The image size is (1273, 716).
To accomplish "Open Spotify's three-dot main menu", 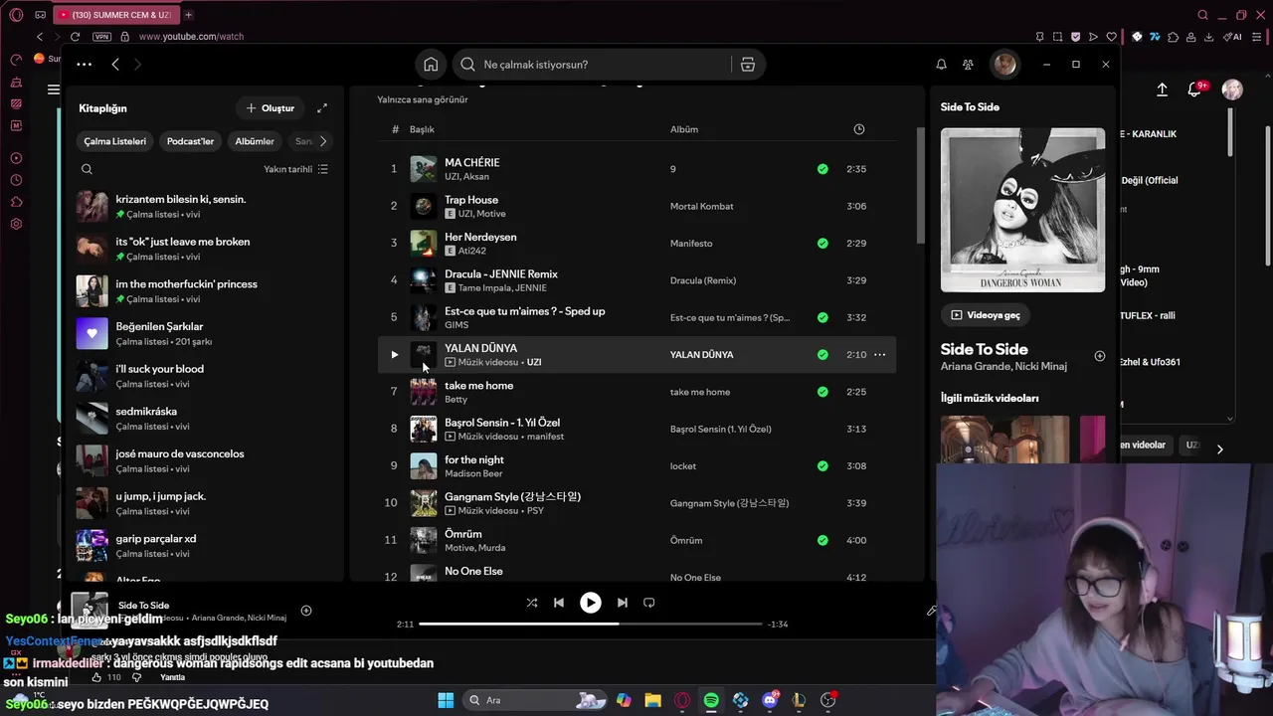I will pyautogui.click(x=84, y=65).
